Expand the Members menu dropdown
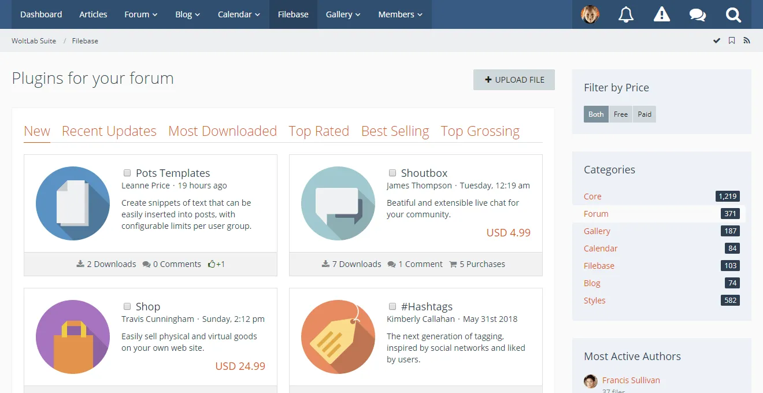 [x=400, y=14]
